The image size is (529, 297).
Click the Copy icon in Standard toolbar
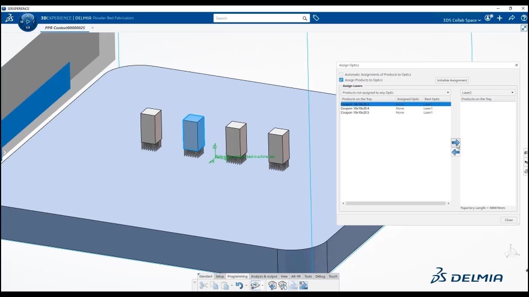pos(214,285)
